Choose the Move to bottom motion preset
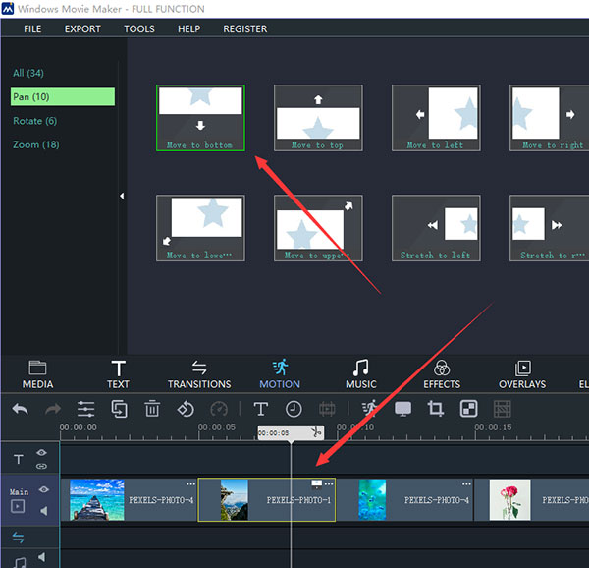Viewport: 589px width, 568px height. (200, 118)
